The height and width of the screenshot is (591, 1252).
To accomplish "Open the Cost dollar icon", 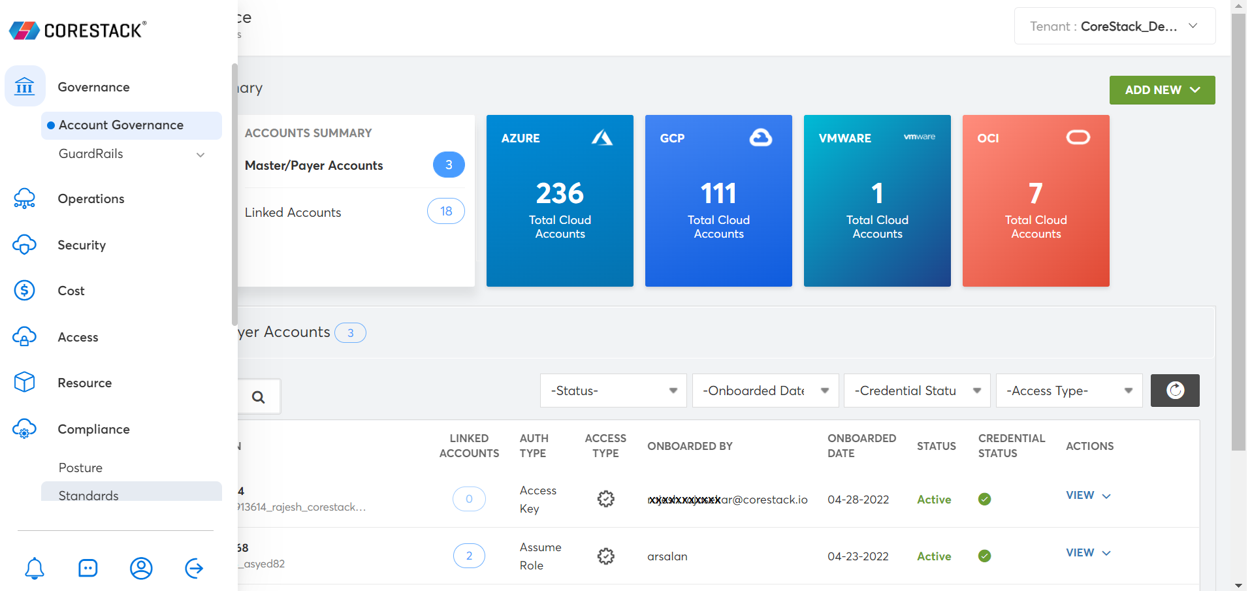I will (x=25, y=291).
